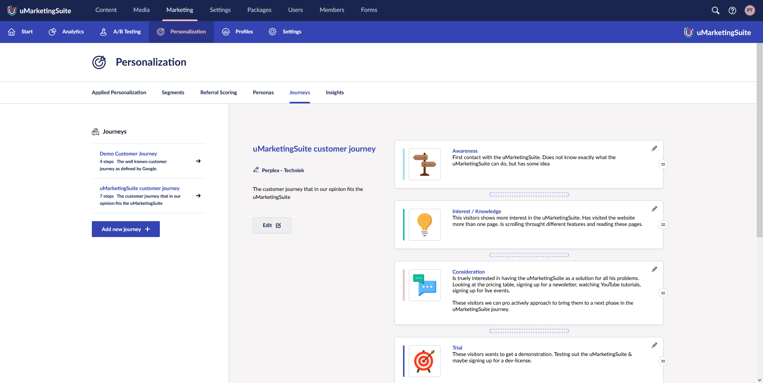The width and height of the screenshot is (763, 383).
Task: Click the Awareness signpost thumbnail
Action: (x=425, y=164)
